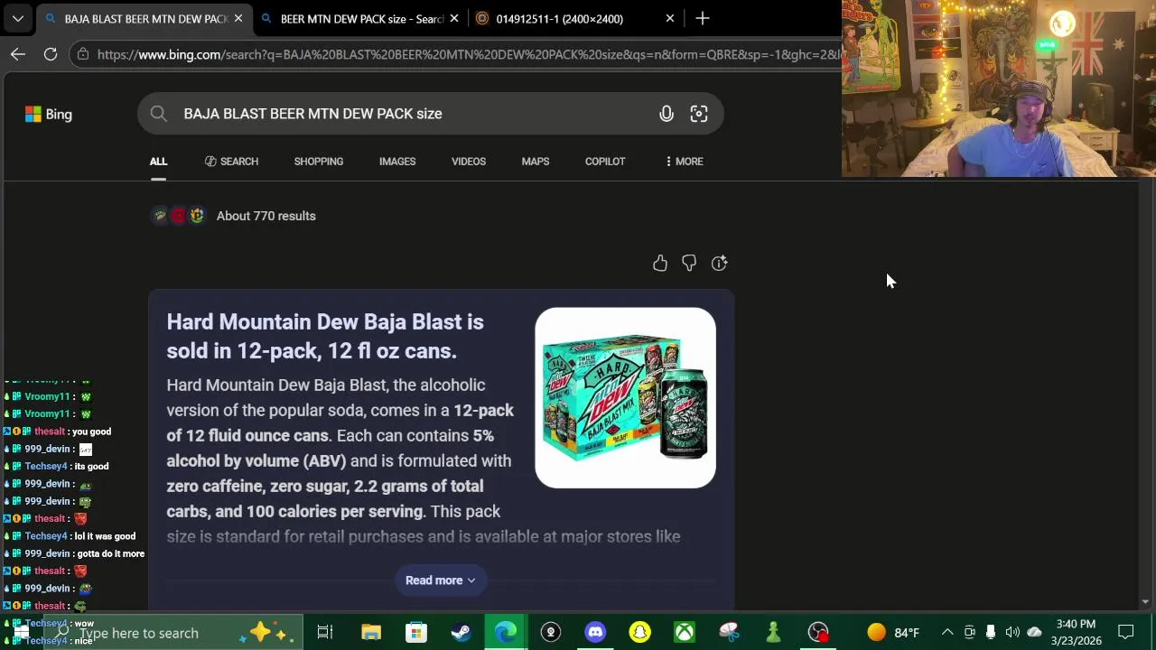The image size is (1156, 650).
Task: Close the BAJA BLAST BEER MTN DEW PACK tab
Action: [238, 18]
